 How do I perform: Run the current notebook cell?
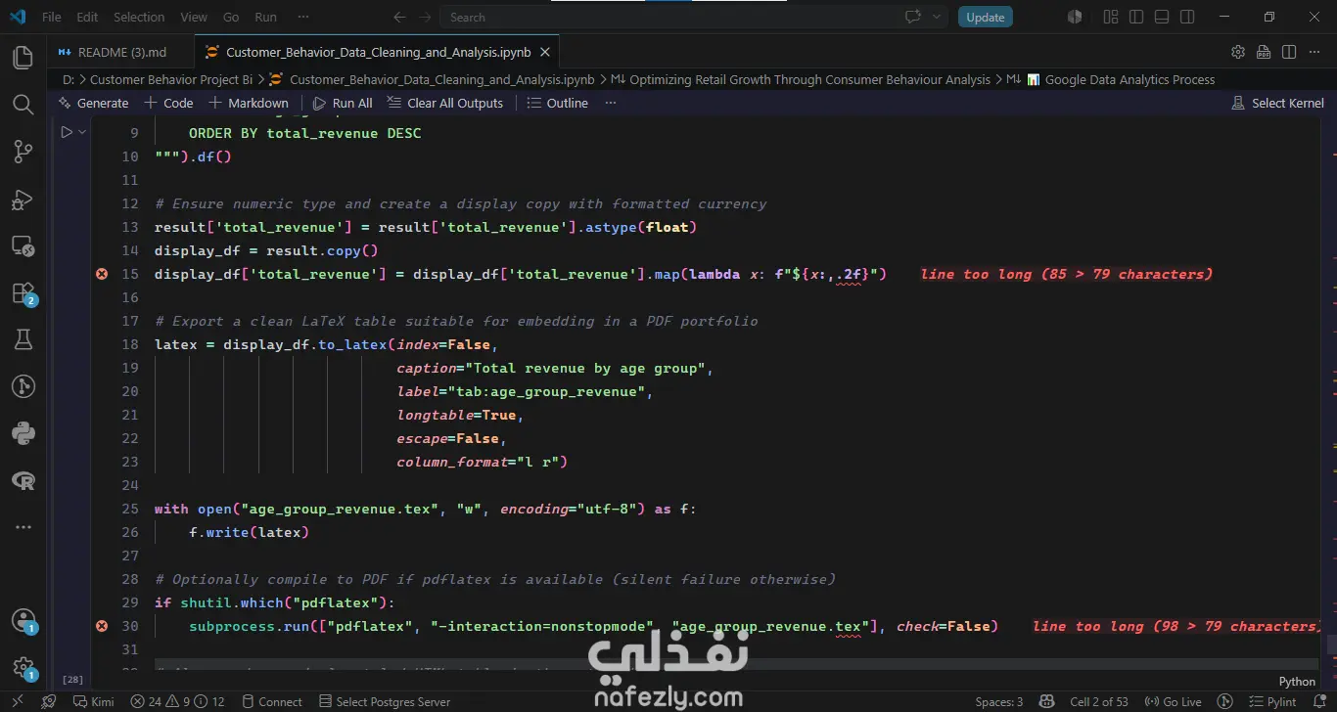(x=66, y=132)
